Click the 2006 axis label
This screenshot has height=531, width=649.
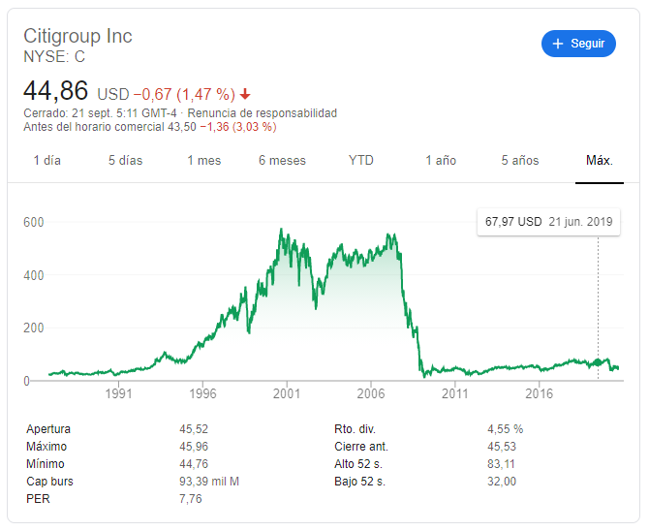point(371,393)
